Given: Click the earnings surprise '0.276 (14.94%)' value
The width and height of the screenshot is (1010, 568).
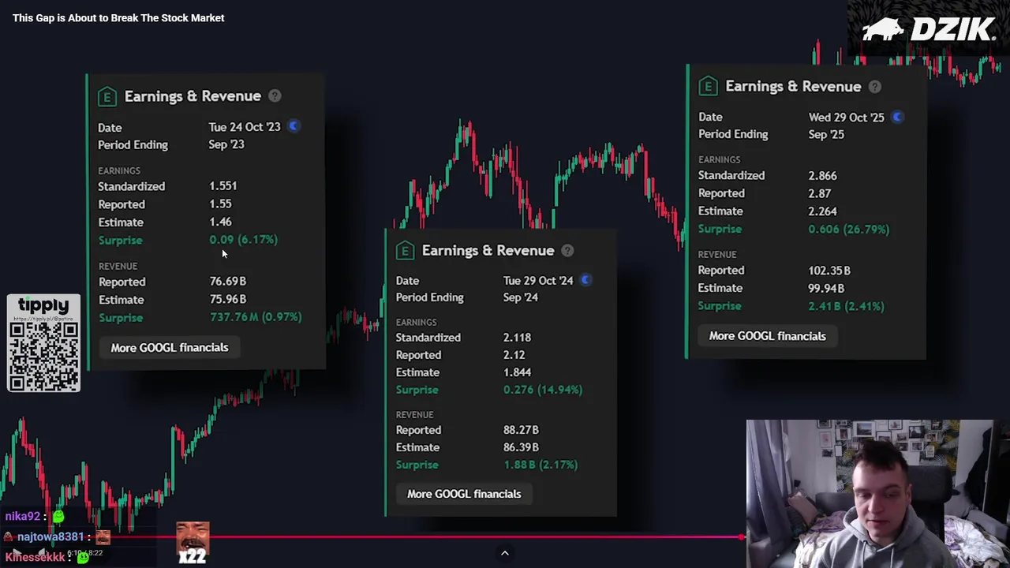Looking at the screenshot, I should point(543,390).
